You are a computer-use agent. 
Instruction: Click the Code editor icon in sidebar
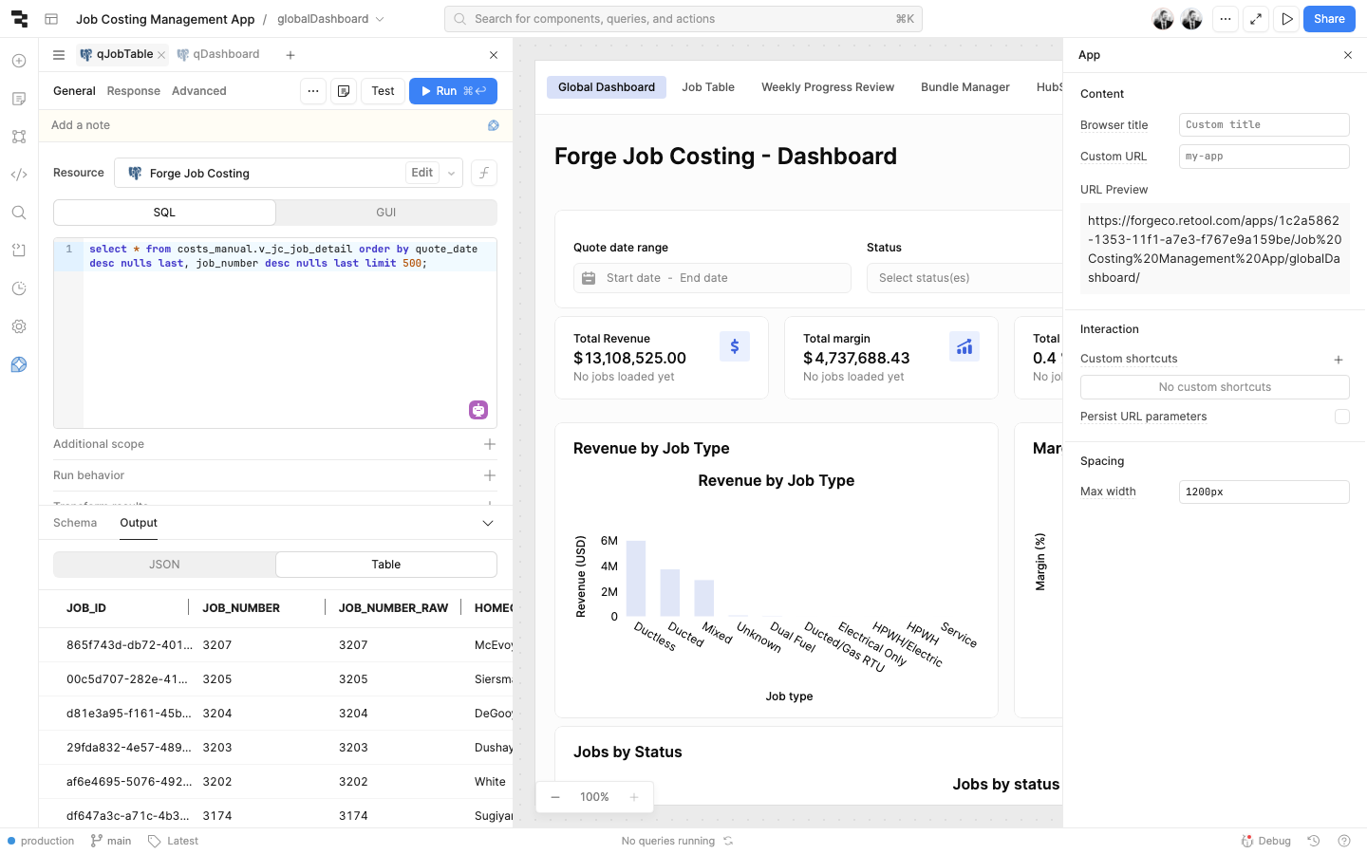pos(19,175)
